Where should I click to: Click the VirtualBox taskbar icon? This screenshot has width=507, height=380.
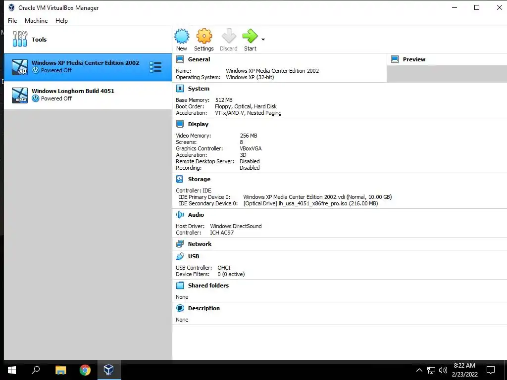coord(109,370)
